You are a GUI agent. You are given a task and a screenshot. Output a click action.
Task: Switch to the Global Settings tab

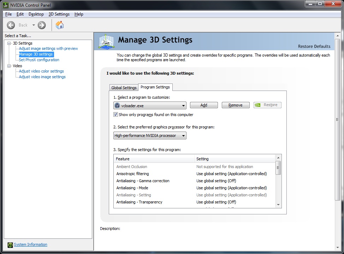pos(124,88)
